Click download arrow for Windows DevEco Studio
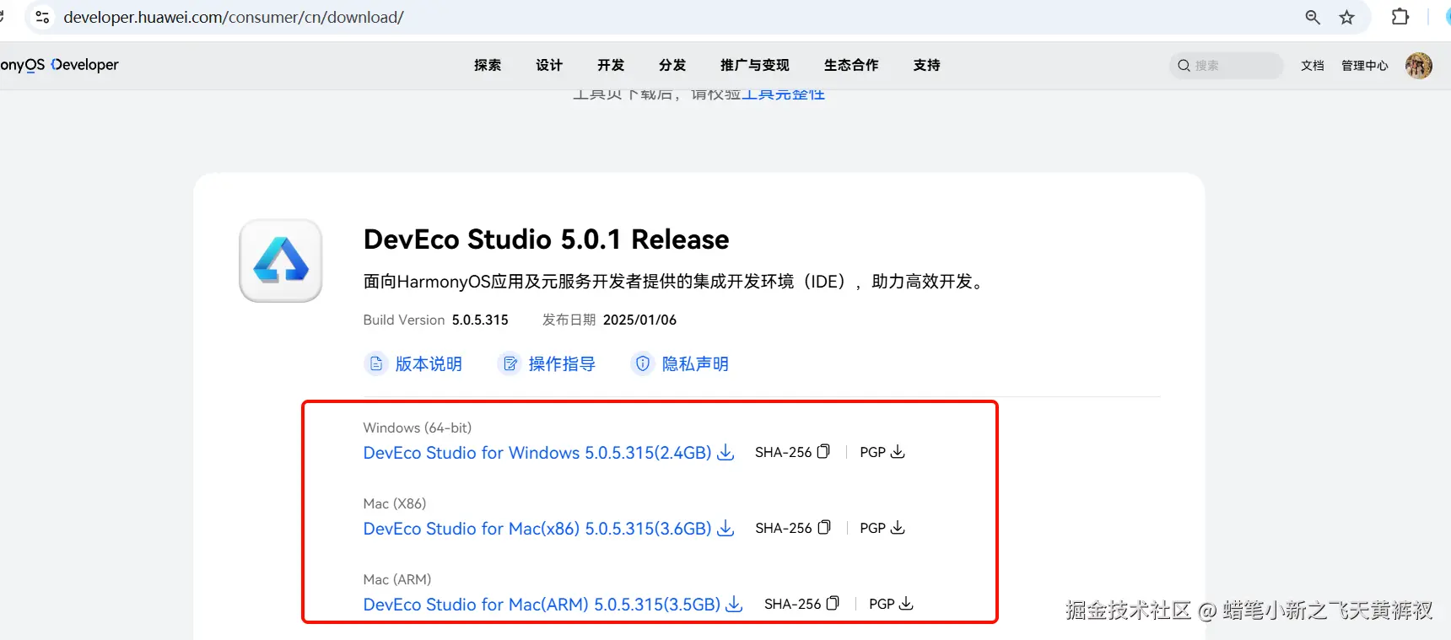Screen dimensions: 1451x640 coord(725,453)
